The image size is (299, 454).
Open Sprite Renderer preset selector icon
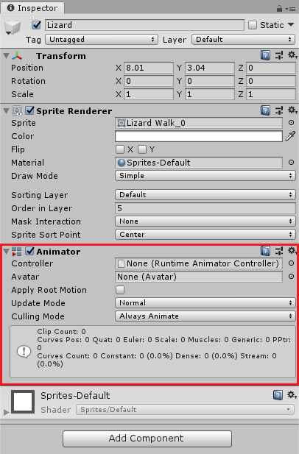point(279,110)
